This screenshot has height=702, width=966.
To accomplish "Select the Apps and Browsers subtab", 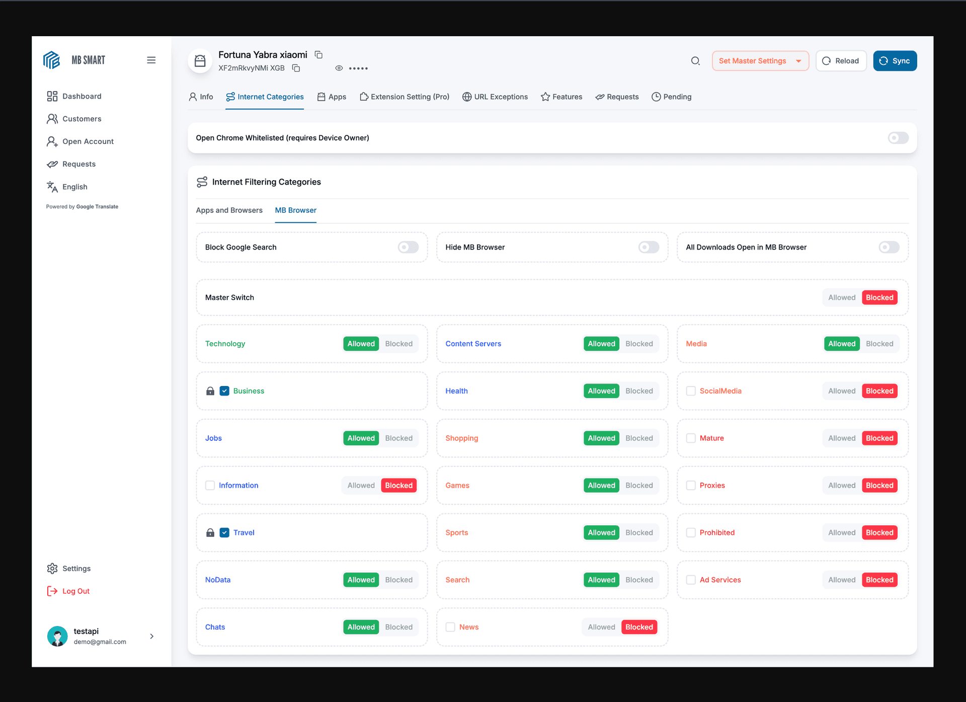I will tap(229, 210).
